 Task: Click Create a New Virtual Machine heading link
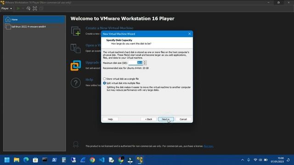click(x=109, y=28)
